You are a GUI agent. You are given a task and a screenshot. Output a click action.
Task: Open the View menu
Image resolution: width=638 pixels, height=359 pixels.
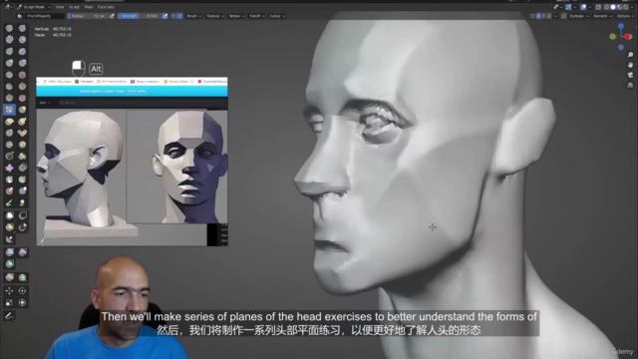pyautogui.click(x=60, y=7)
